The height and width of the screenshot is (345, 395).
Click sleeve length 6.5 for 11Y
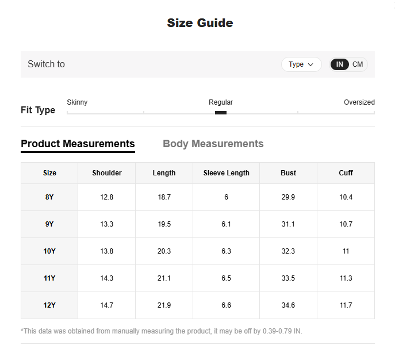pos(226,278)
